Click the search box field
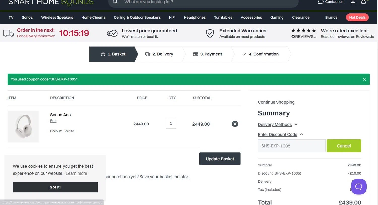The width and height of the screenshot is (378, 205). [x=203, y=3]
